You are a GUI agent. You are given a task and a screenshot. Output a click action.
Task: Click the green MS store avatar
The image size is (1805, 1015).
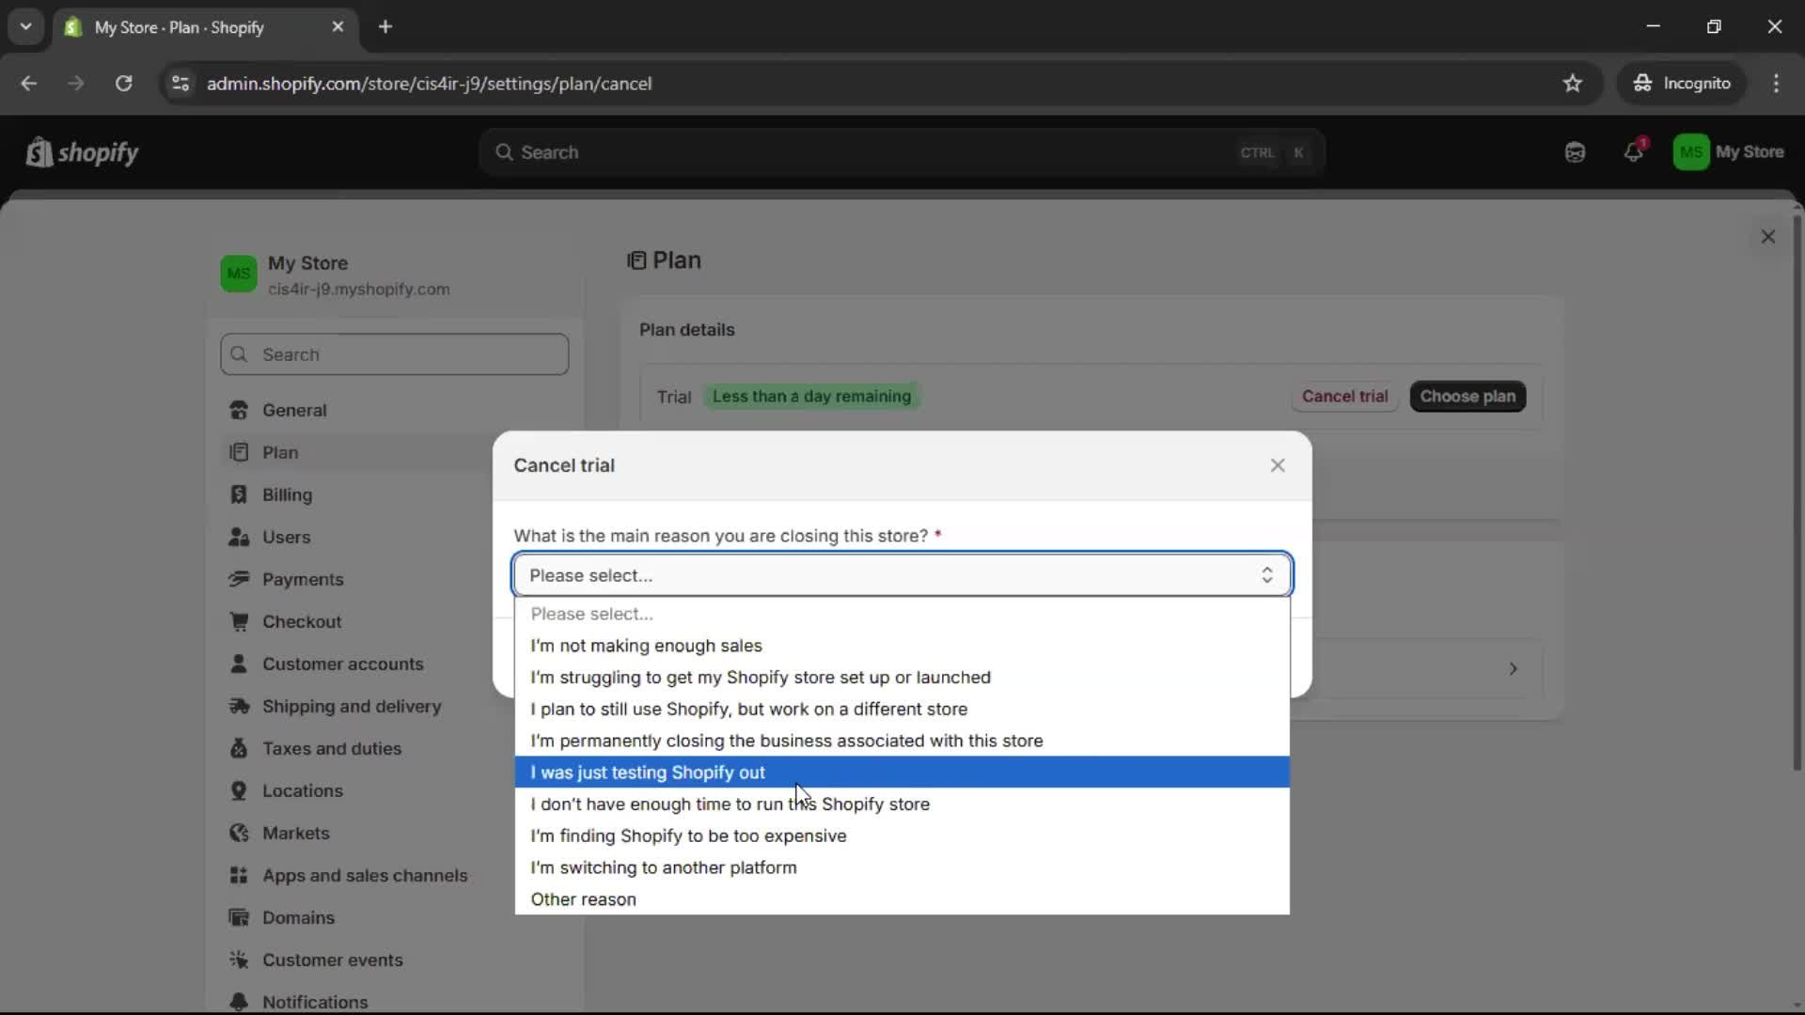click(1689, 152)
